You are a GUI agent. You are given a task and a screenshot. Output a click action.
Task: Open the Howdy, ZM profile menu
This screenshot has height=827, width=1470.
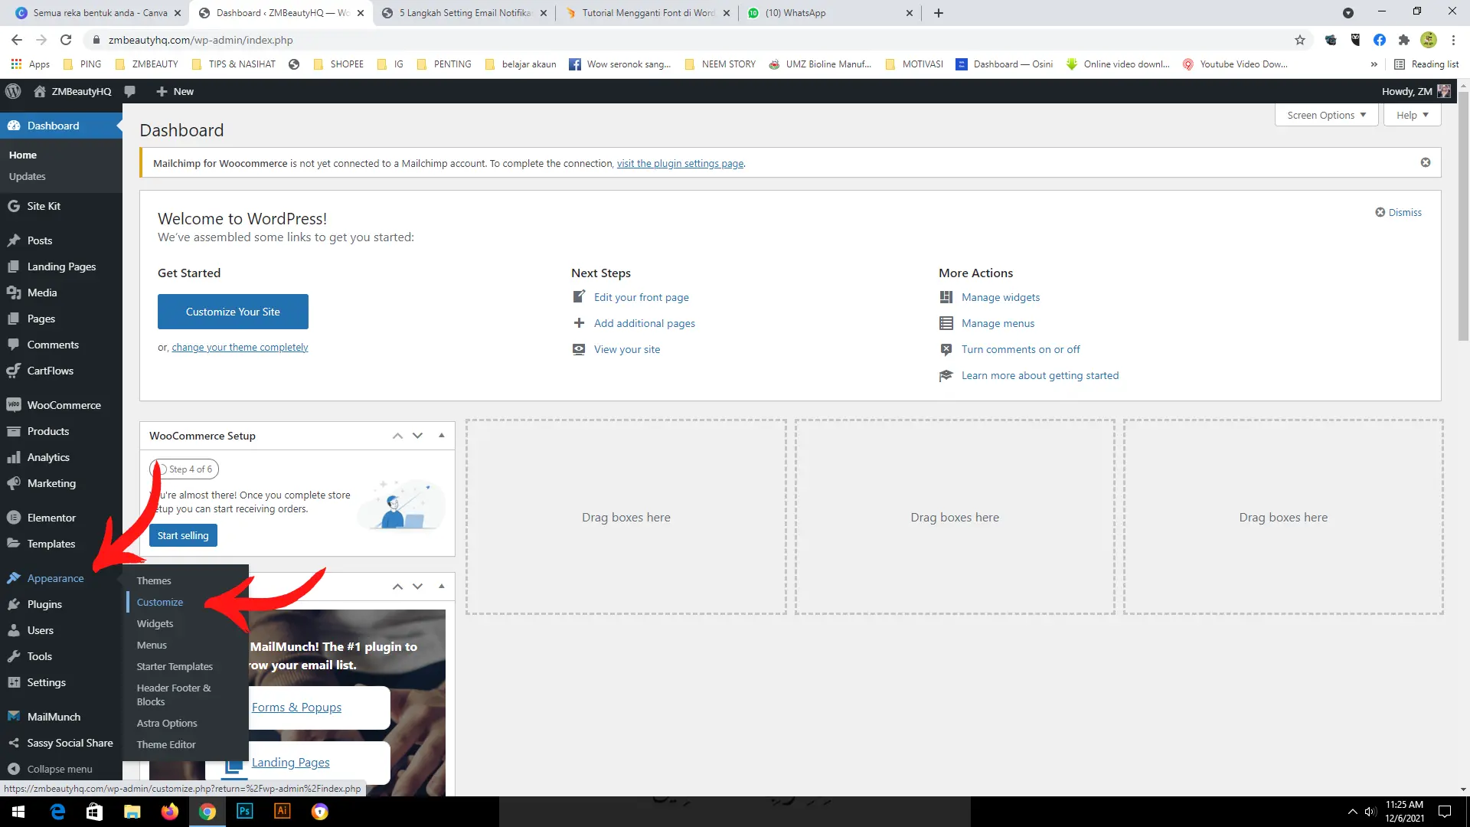pyautogui.click(x=1416, y=91)
